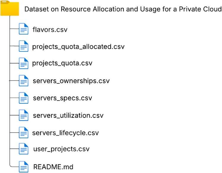Click the flavors.csv file icon
The width and height of the screenshot is (222, 173).
[23, 29]
